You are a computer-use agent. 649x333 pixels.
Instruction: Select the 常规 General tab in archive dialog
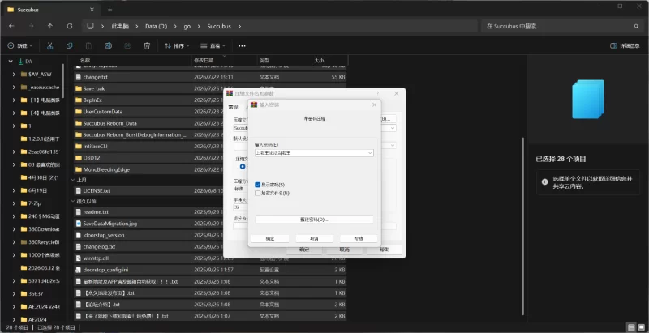(x=234, y=108)
